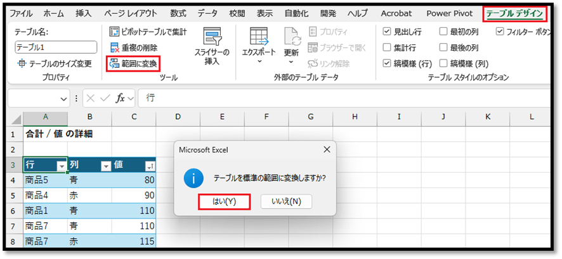562x259 pixels.
Task: Click the テーブルのサイズ変更 icon
Action: tap(22, 63)
